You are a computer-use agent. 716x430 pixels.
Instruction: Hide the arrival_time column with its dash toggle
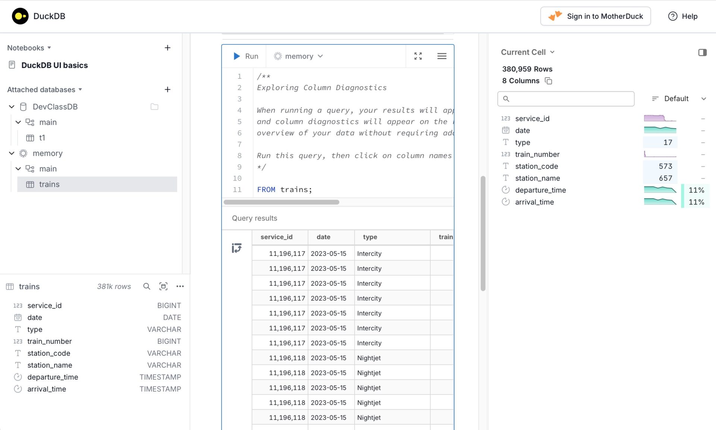tap(703, 202)
